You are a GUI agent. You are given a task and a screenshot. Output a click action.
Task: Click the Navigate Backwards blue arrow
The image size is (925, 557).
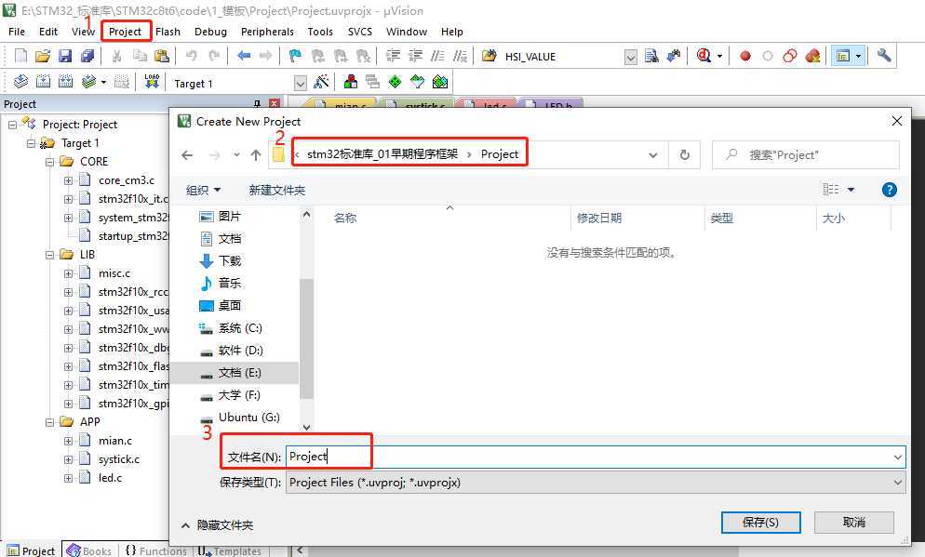pos(244,56)
